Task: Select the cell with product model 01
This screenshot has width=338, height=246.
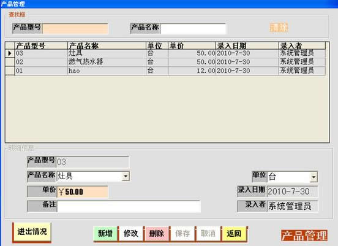Action: click(41, 71)
